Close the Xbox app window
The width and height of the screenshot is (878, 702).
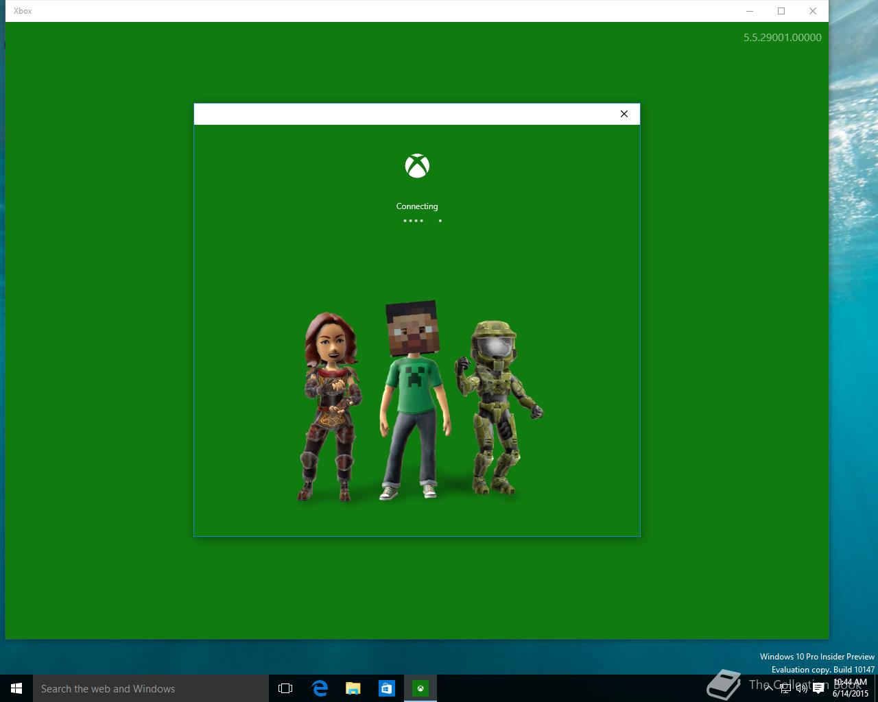[x=813, y=11]
